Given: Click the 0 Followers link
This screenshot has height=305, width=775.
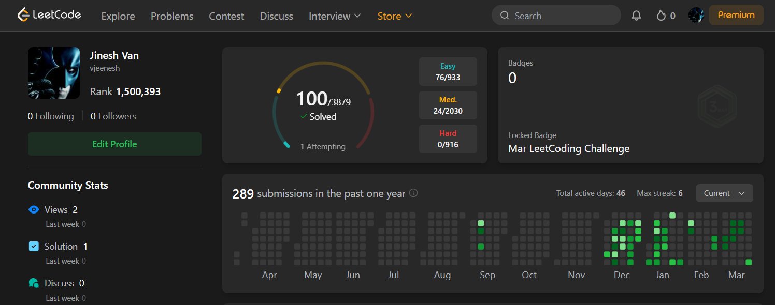Looking at the screenshot, I should 113,116.
